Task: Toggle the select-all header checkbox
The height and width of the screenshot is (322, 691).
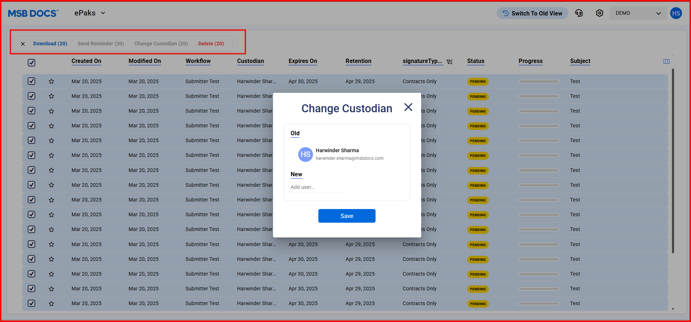Action: [x=32, y=63]
